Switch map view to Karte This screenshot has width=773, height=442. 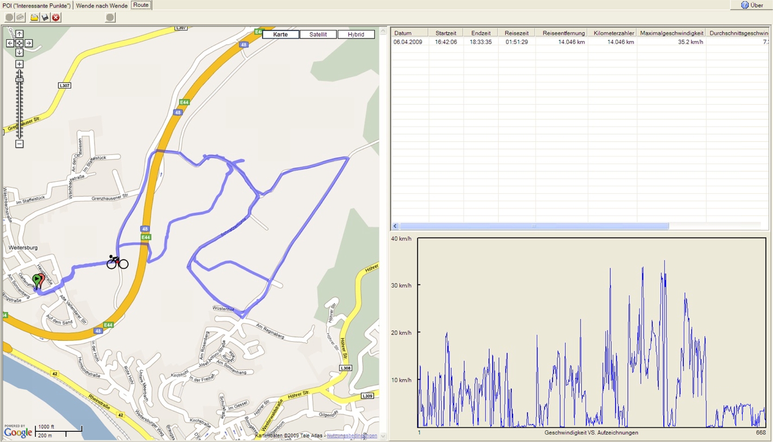pyautogui.click(x=280, y=34)
